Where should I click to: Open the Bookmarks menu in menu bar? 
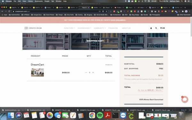[x=39, y=1]
